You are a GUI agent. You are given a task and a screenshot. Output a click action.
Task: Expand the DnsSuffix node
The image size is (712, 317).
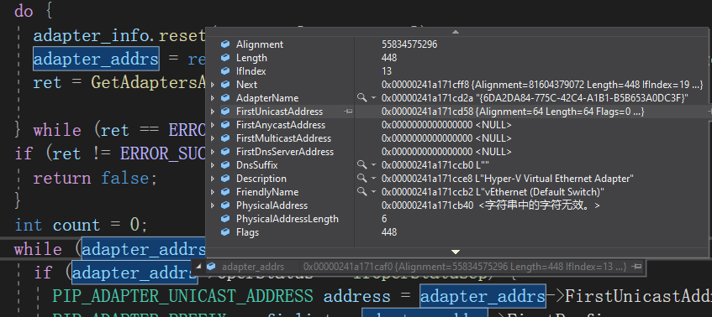click(x=213, y=165)
